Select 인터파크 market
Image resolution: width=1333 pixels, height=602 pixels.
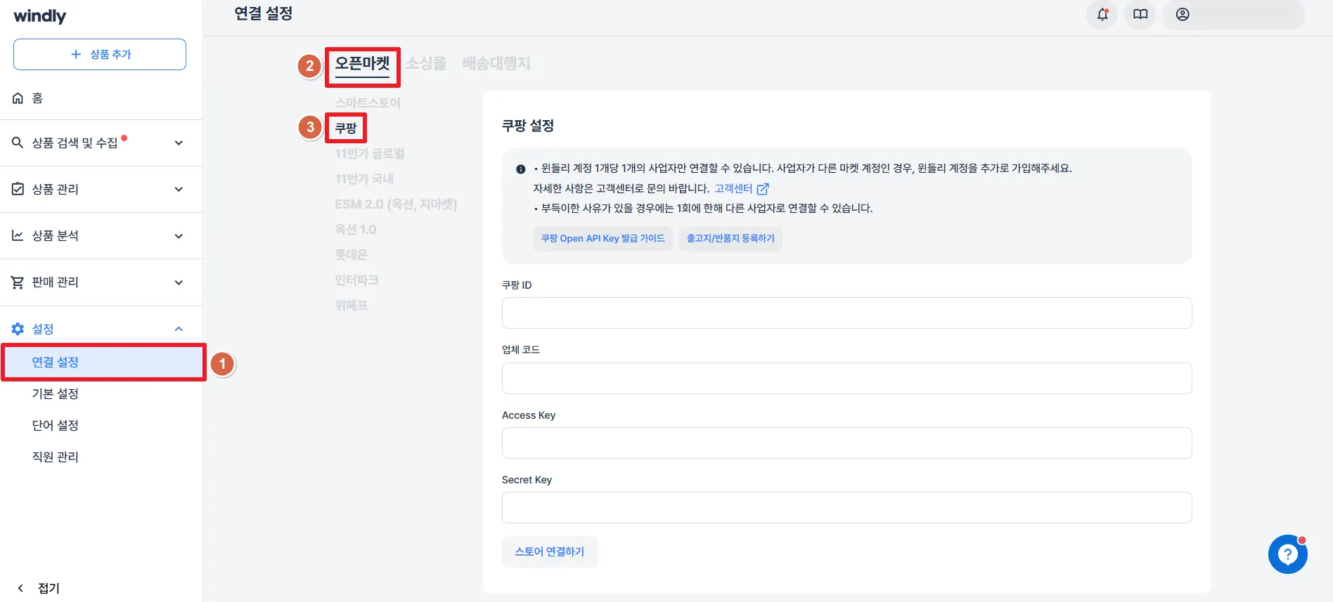pos(356,280)
